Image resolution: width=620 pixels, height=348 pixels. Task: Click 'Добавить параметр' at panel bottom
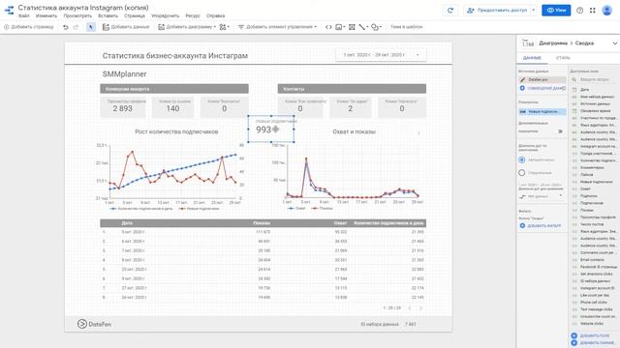click(x=593, y=343)
